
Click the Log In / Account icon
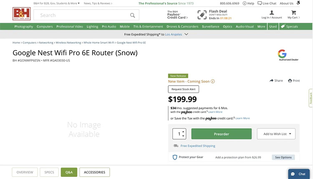click(x=271, y=13)
